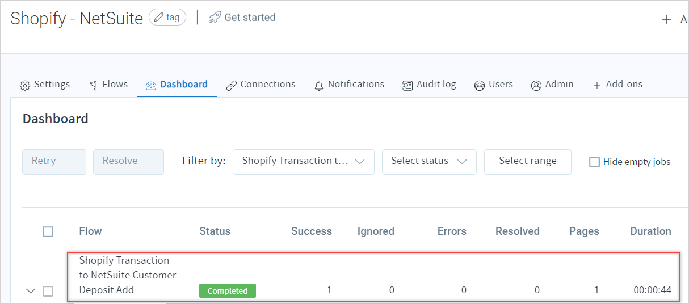689x304 pixels.
Task: Open the Connections tab
Action: [x=261, y=85]
